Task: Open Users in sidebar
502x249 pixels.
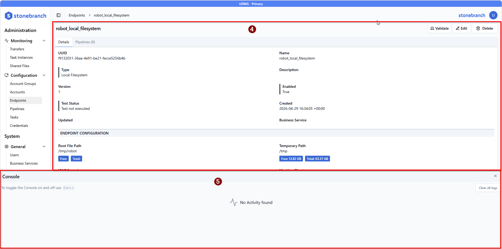Action: coord(14,155)
